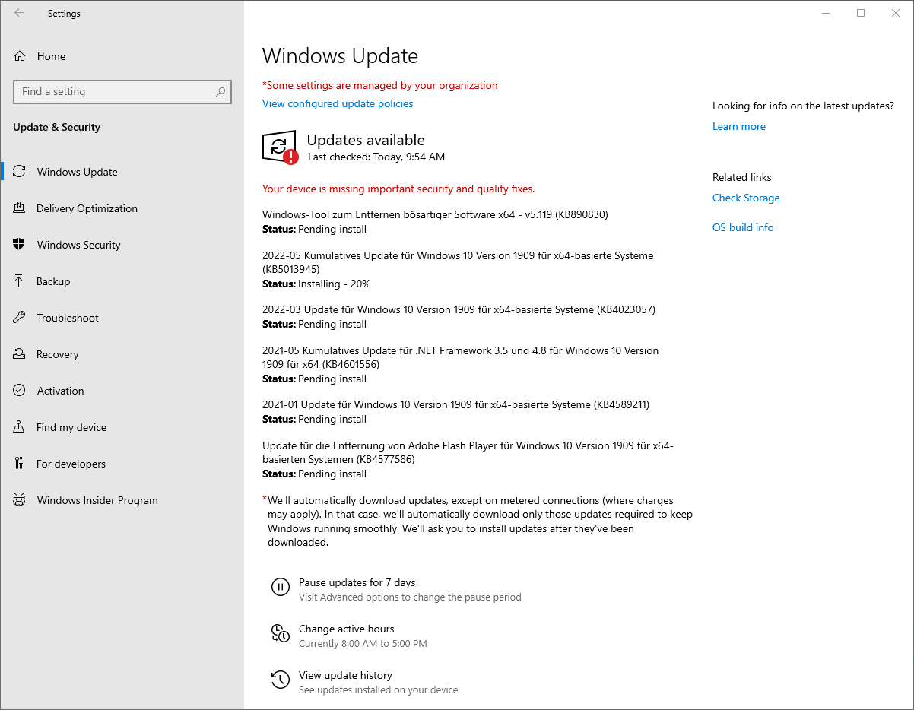Click the Find my device person icon
Viewport: 914px width, 710px height.
(20, 427)
